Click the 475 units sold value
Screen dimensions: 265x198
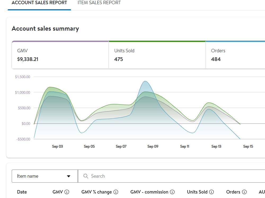point(119,59)
